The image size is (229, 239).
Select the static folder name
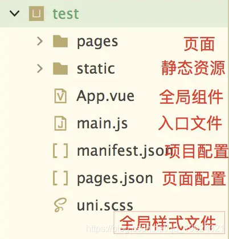tap(96, 68)
